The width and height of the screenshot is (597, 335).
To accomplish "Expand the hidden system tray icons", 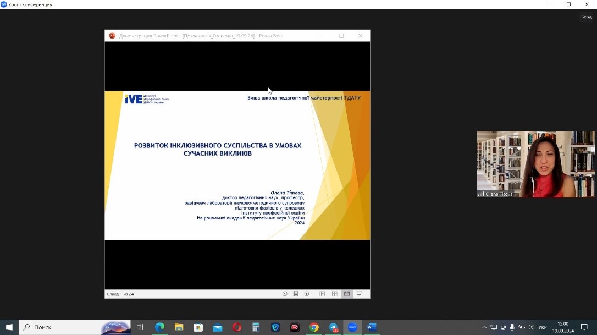I will 484,327.
